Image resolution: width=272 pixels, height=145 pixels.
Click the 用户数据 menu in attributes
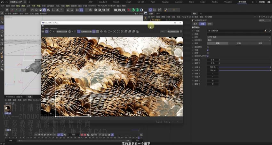coord(208,17)
